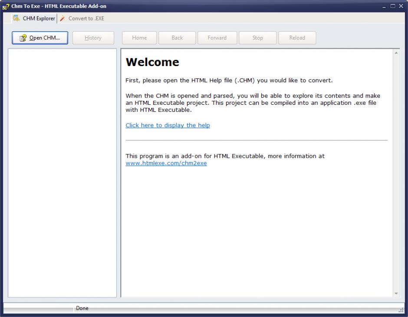
Task: Click the Home navigation button
Action: [x=139, y=38]
